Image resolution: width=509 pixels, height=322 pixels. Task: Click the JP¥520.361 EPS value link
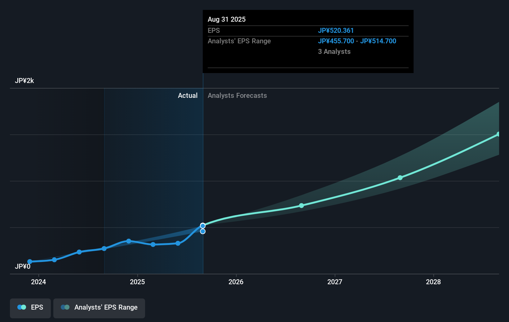pos(336,30)
